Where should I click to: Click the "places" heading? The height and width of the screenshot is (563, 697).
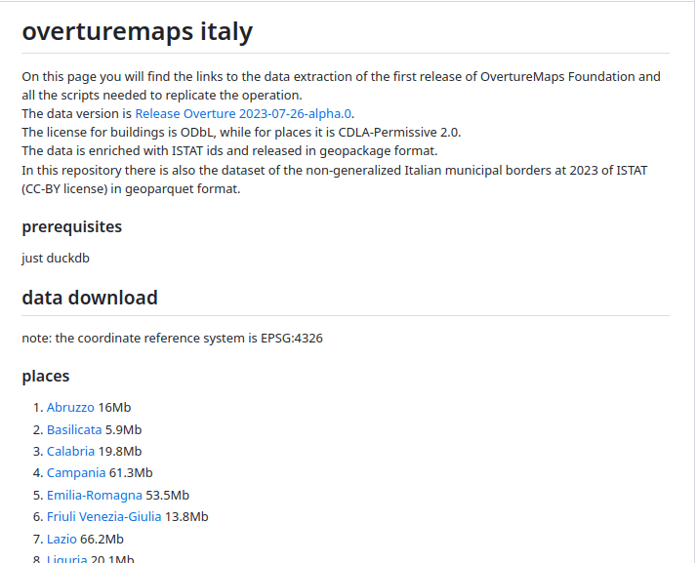(46, 376)
